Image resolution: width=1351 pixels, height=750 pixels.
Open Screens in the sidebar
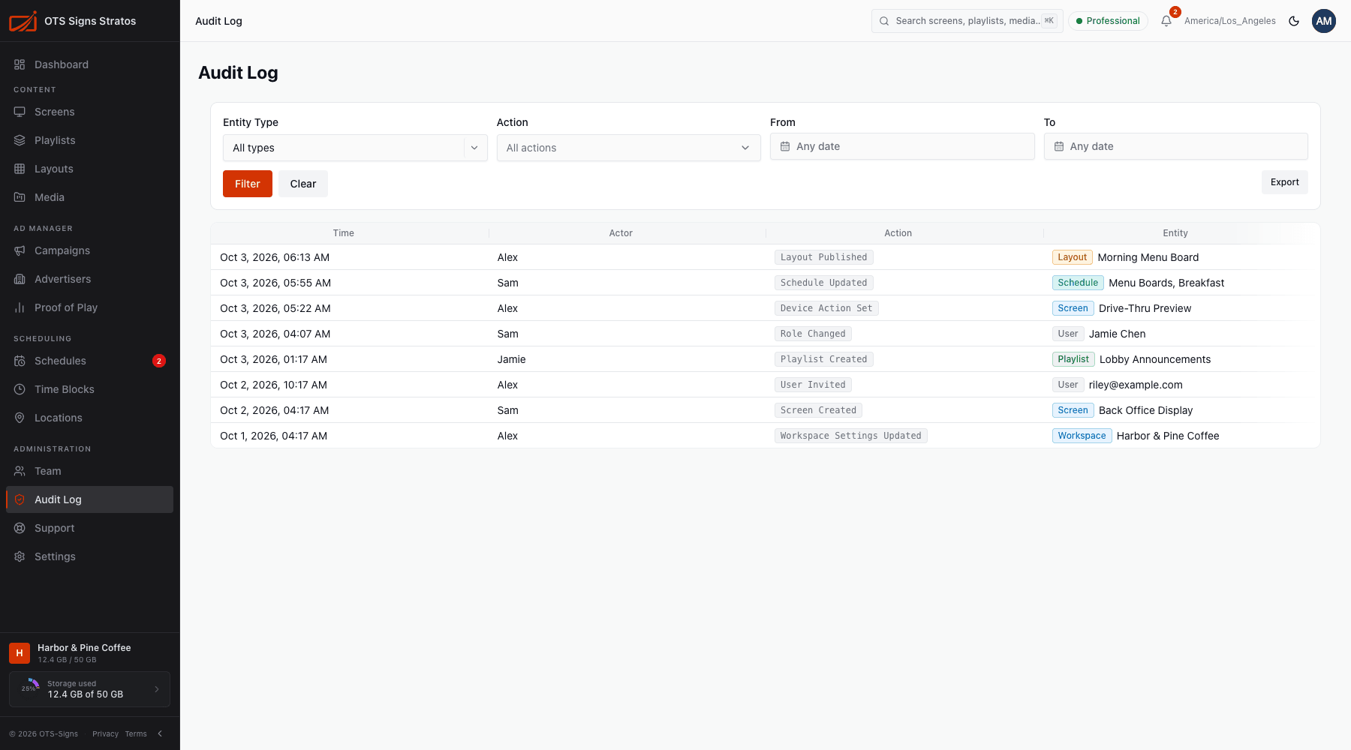[x=90, y=112]
